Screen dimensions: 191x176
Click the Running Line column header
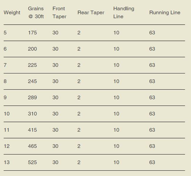[x=165, y=13]
